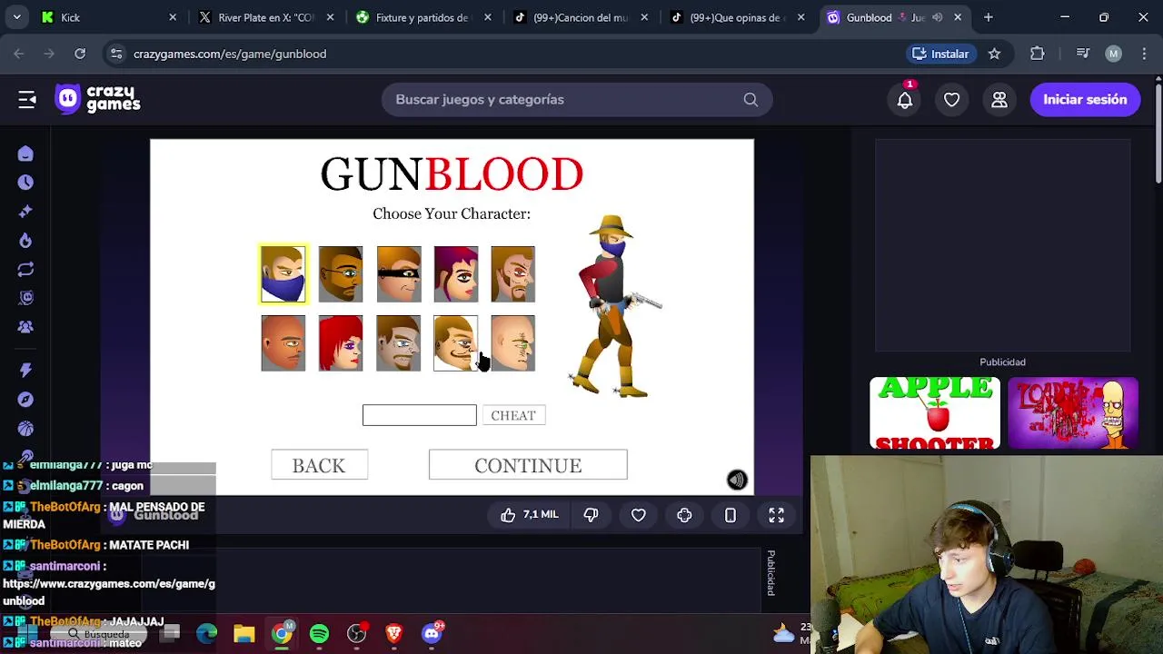Enter fullscreen mode for the game
The image size is (1163, 654).
point(777,515)
